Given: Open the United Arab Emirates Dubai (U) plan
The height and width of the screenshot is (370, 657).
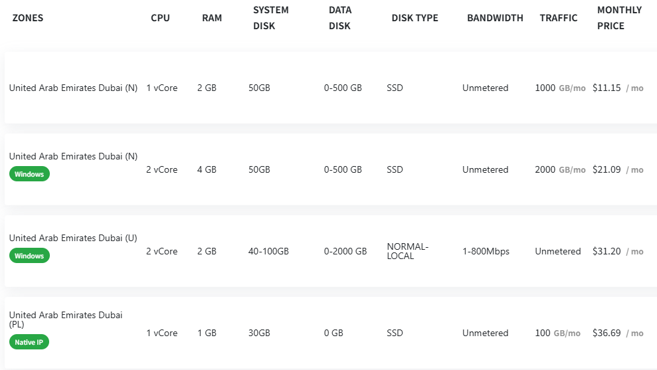Looking at the screenshot, I should click(x=331, y=251).
